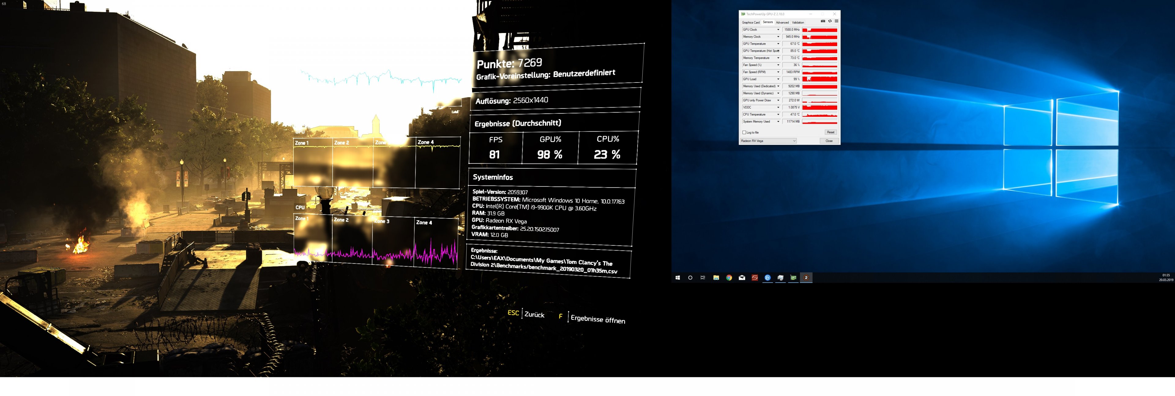Click the GPU-Z title bar app icon
This screenshot has height=396, width=1175.
(743, 14)
